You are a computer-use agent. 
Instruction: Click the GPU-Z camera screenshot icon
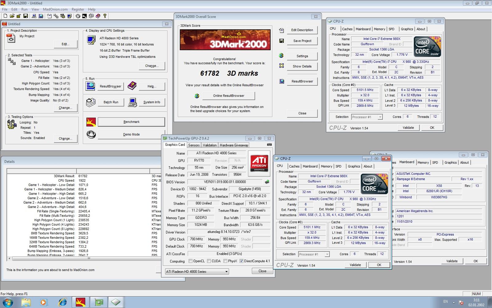(269, 144)
